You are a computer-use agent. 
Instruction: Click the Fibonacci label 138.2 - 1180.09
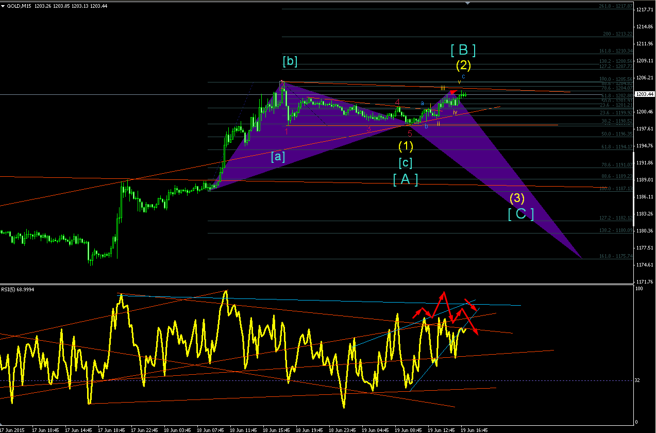point(615,230)
